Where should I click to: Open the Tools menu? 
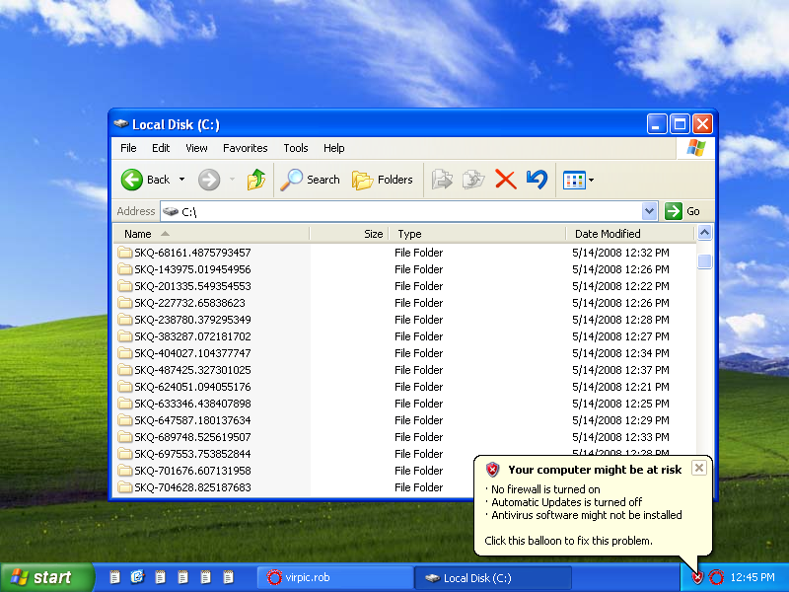pyautogui.click(x=295, y=148)
